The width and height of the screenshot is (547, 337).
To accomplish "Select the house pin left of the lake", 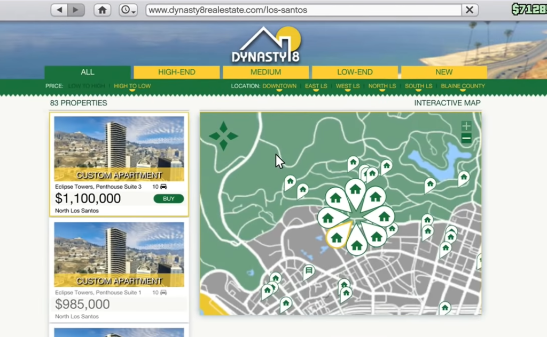I will pyautogui.click(x=430, y=184).
